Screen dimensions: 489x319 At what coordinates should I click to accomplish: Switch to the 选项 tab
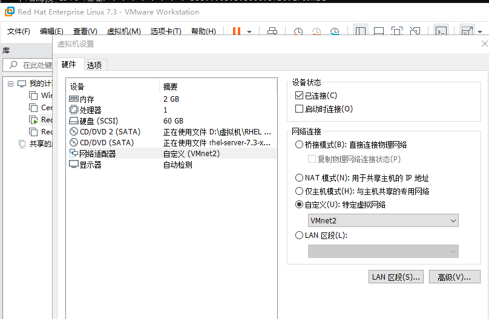point(94,65)
